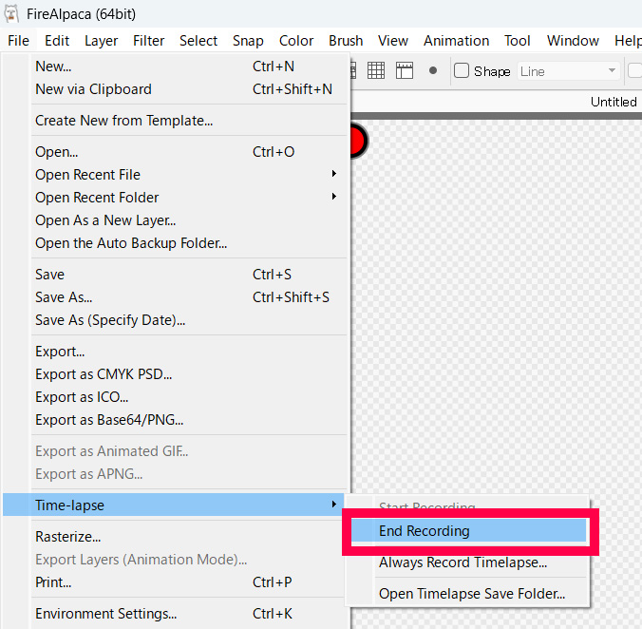Click the grid snap icon in toolbar
This screenshot has width=642, height=629.
[376, 70]
